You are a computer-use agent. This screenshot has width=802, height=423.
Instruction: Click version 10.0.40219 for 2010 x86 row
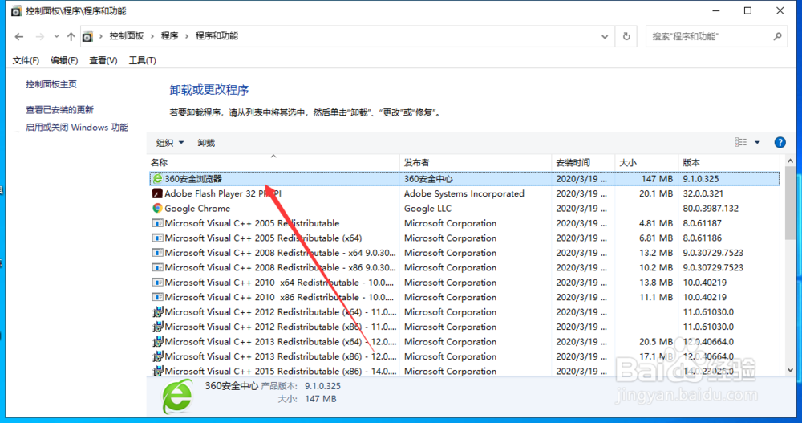pyautogui.click(x=705, y=298)
